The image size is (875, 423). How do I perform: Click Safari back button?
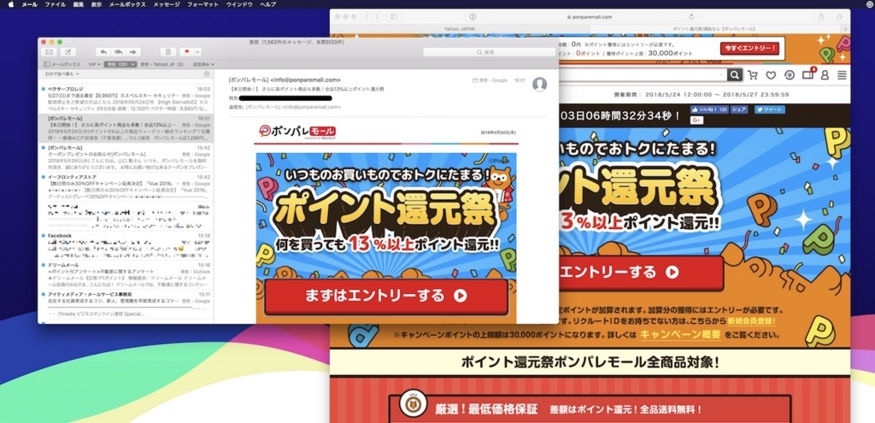(x=367, y=17)
